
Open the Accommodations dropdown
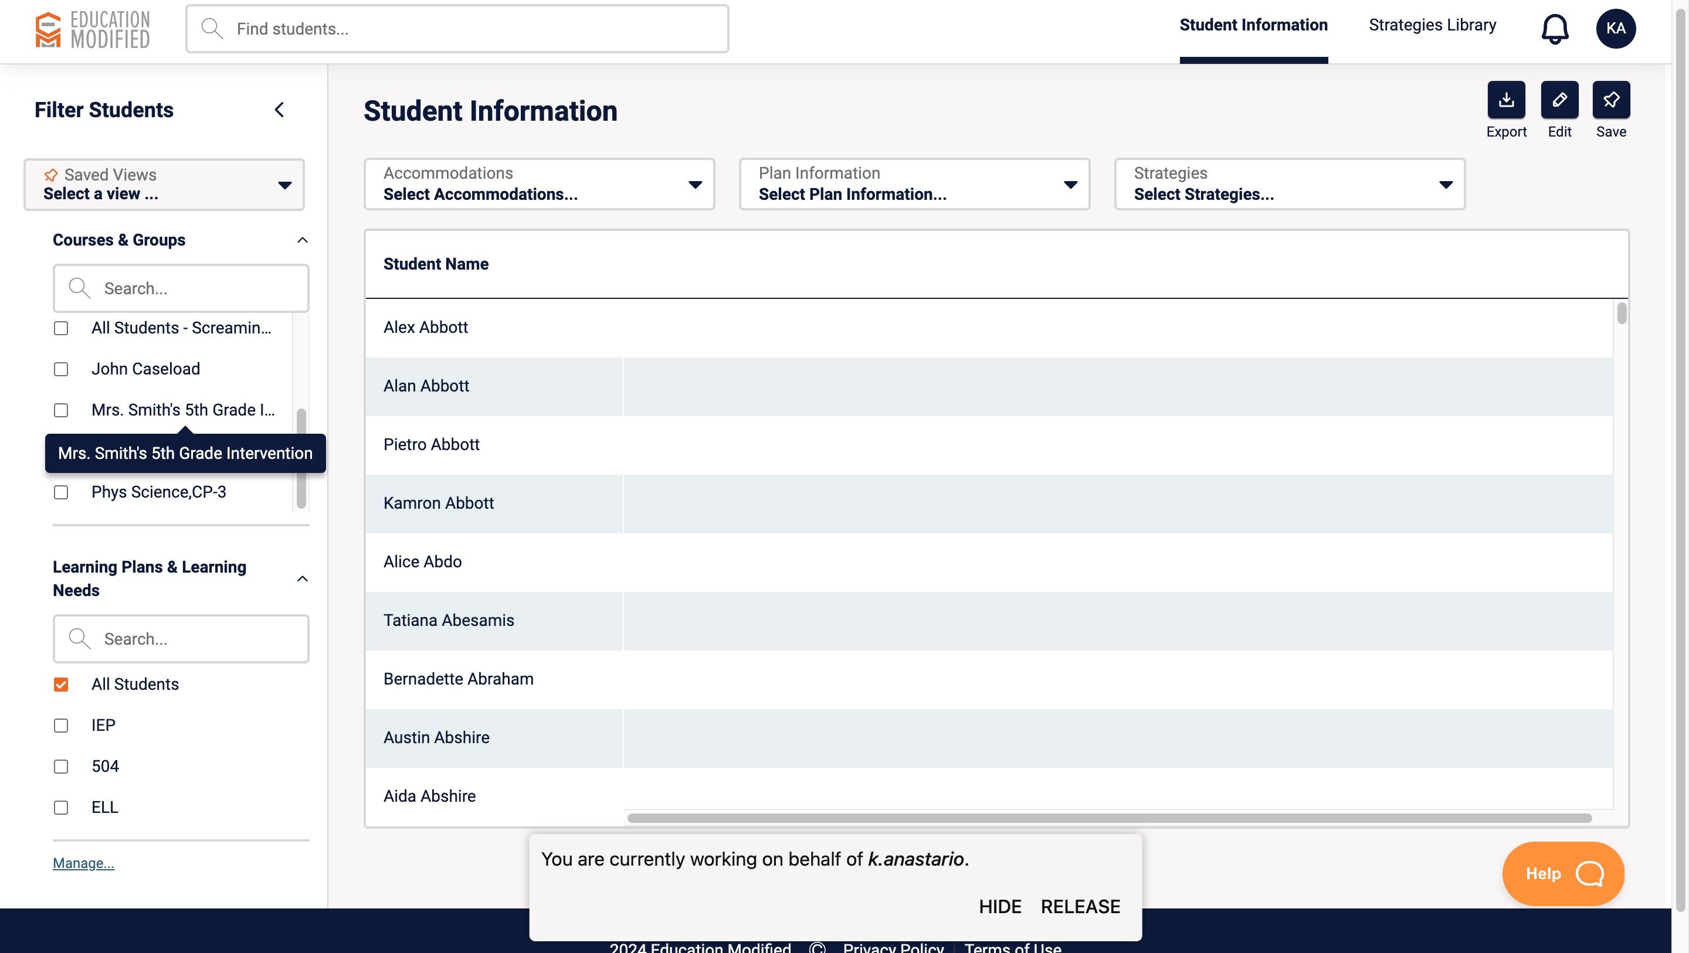tap(539, 184)
